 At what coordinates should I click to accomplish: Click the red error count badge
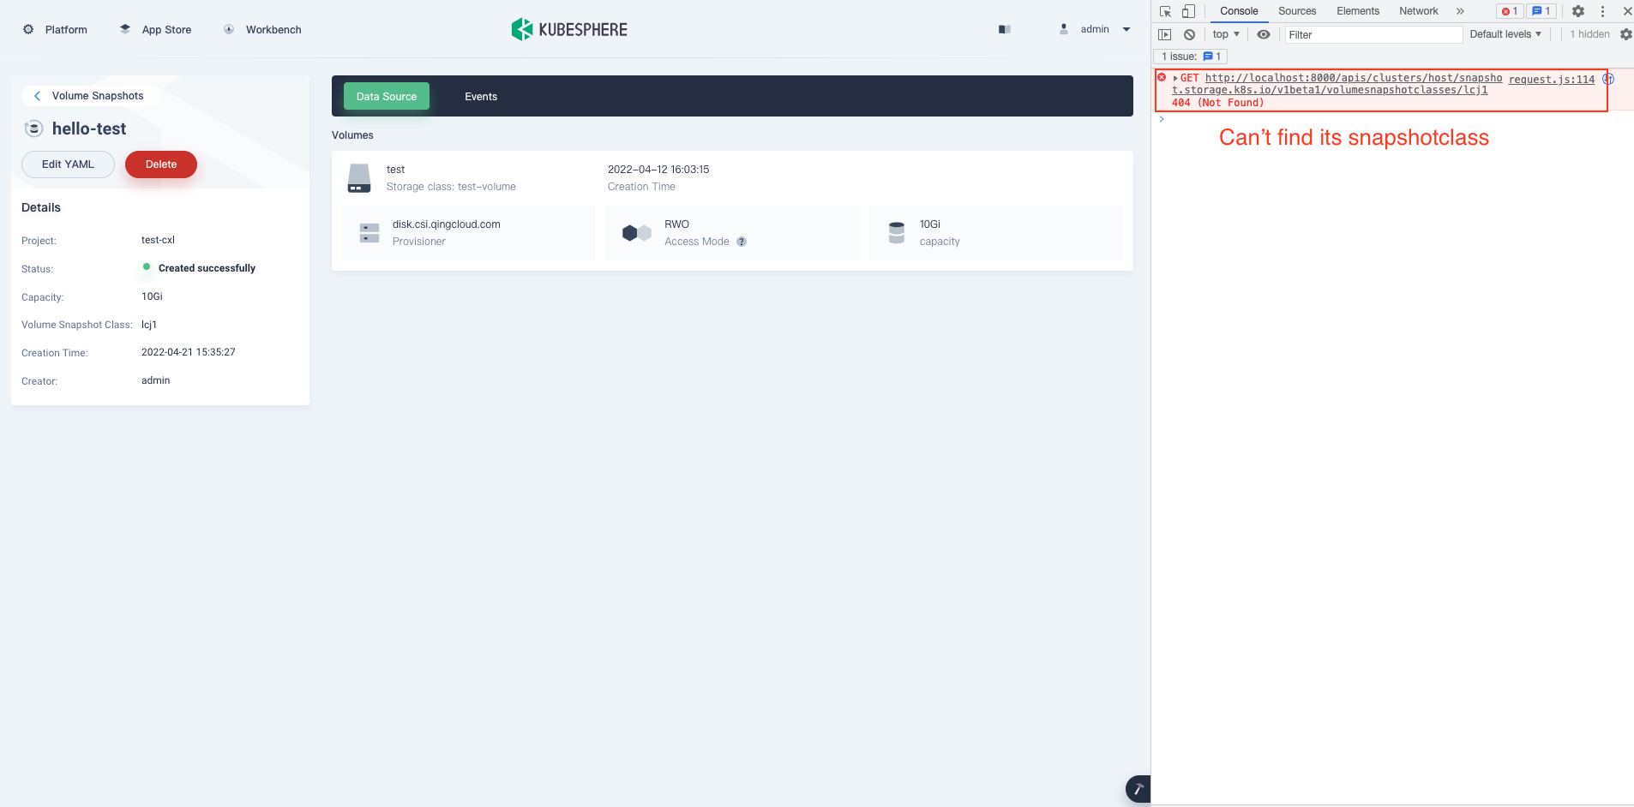(x=1510, y=11)
